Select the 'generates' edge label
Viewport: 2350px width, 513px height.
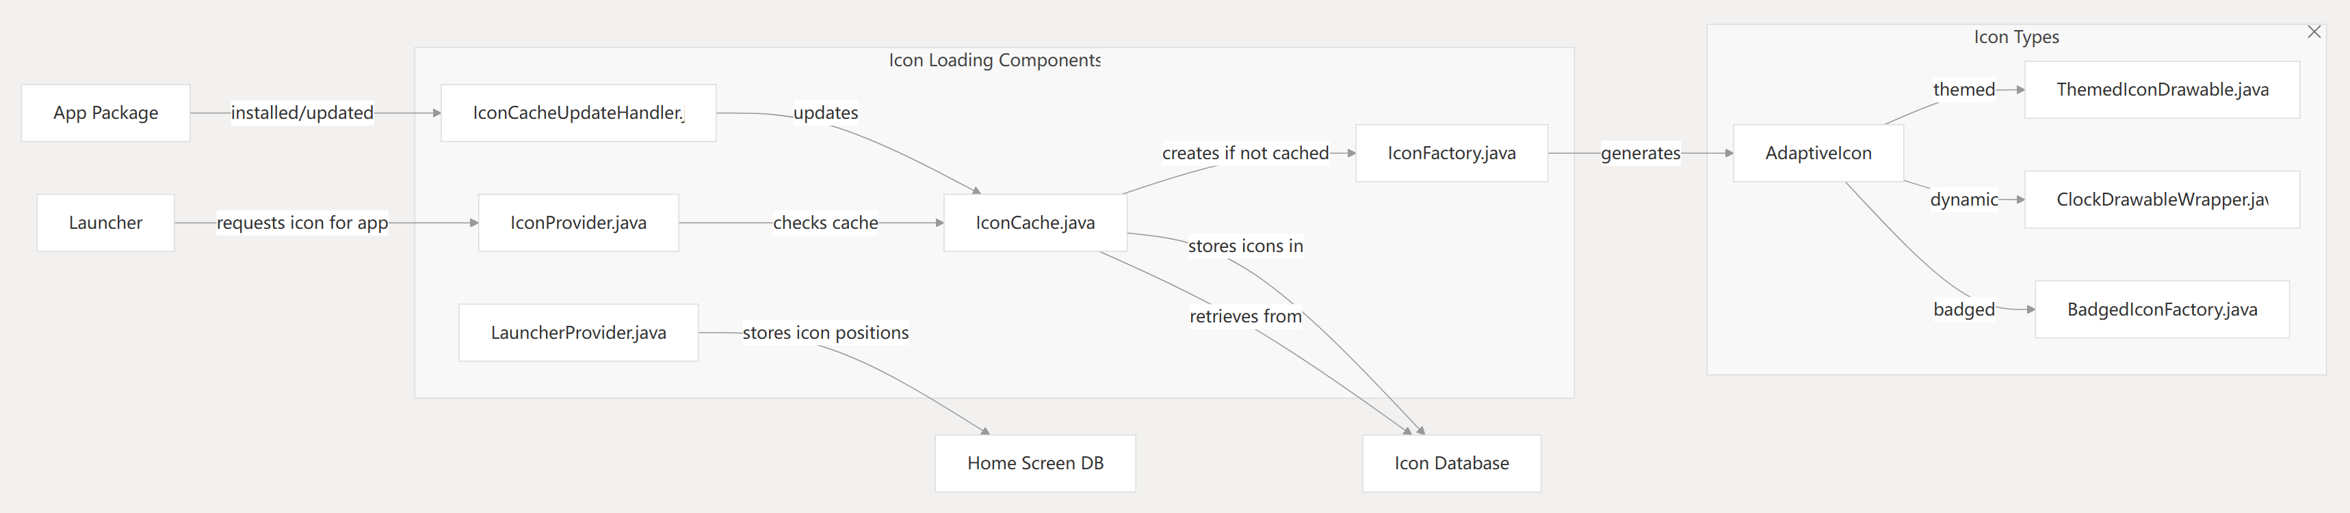point(1641,153)
